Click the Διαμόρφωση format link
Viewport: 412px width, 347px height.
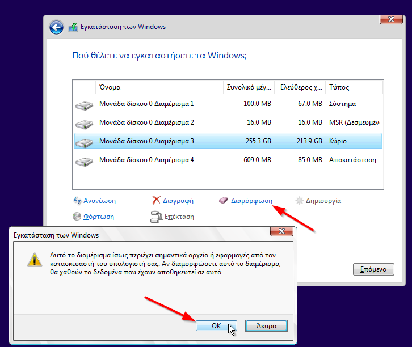251,201
